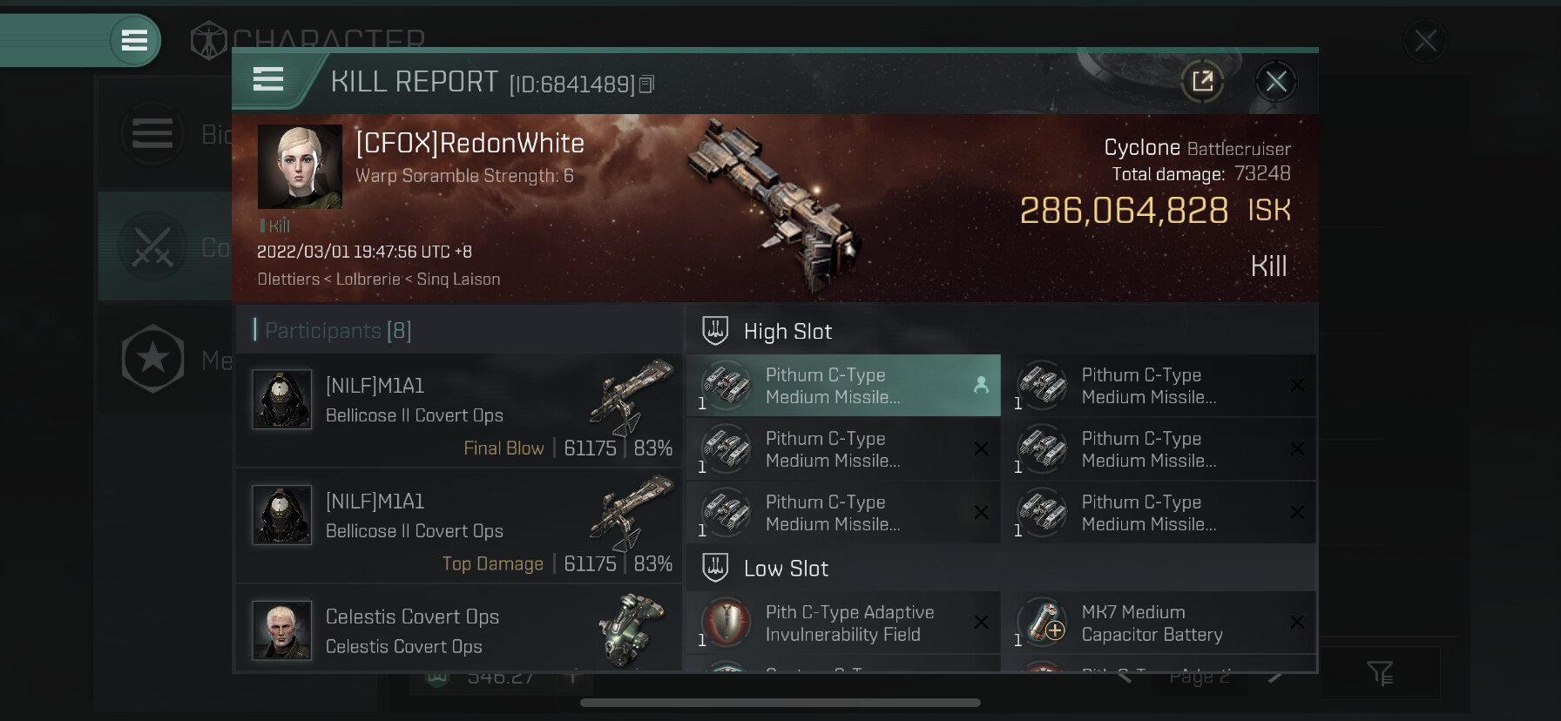The height and width of the screenshot is (721, 1561).
Task: Select the MK7 Medium Capacitor Battery module
Action: coord(1159,623)
